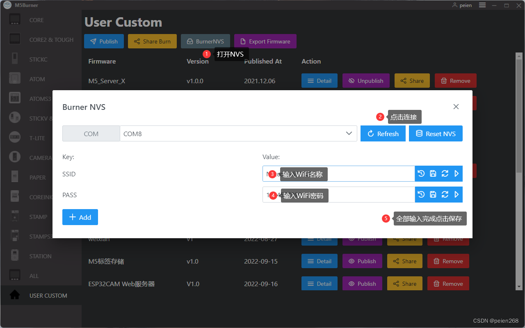This screenshot has height=328, width=525.
Task: Remove the M5标签存储 firmware
Action: click(x=448, y=261)
